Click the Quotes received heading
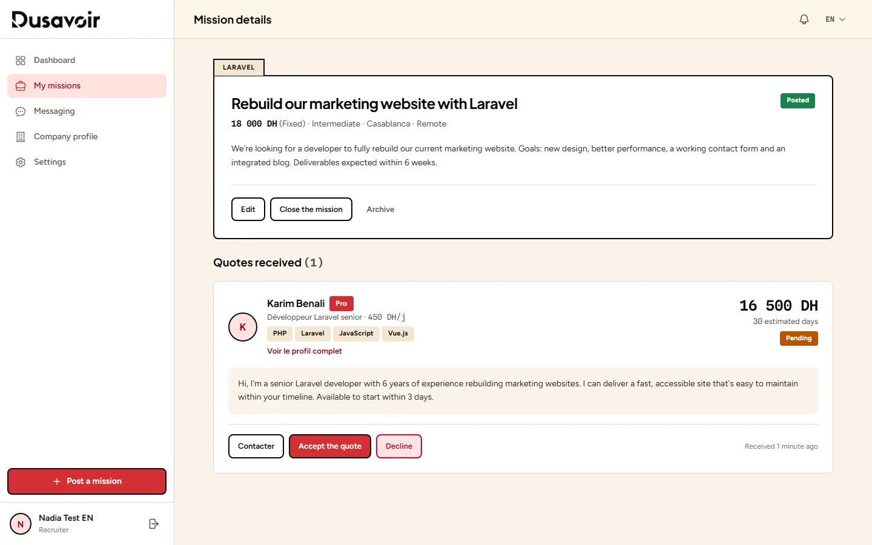Screen dimensions: 872x545 268,263
